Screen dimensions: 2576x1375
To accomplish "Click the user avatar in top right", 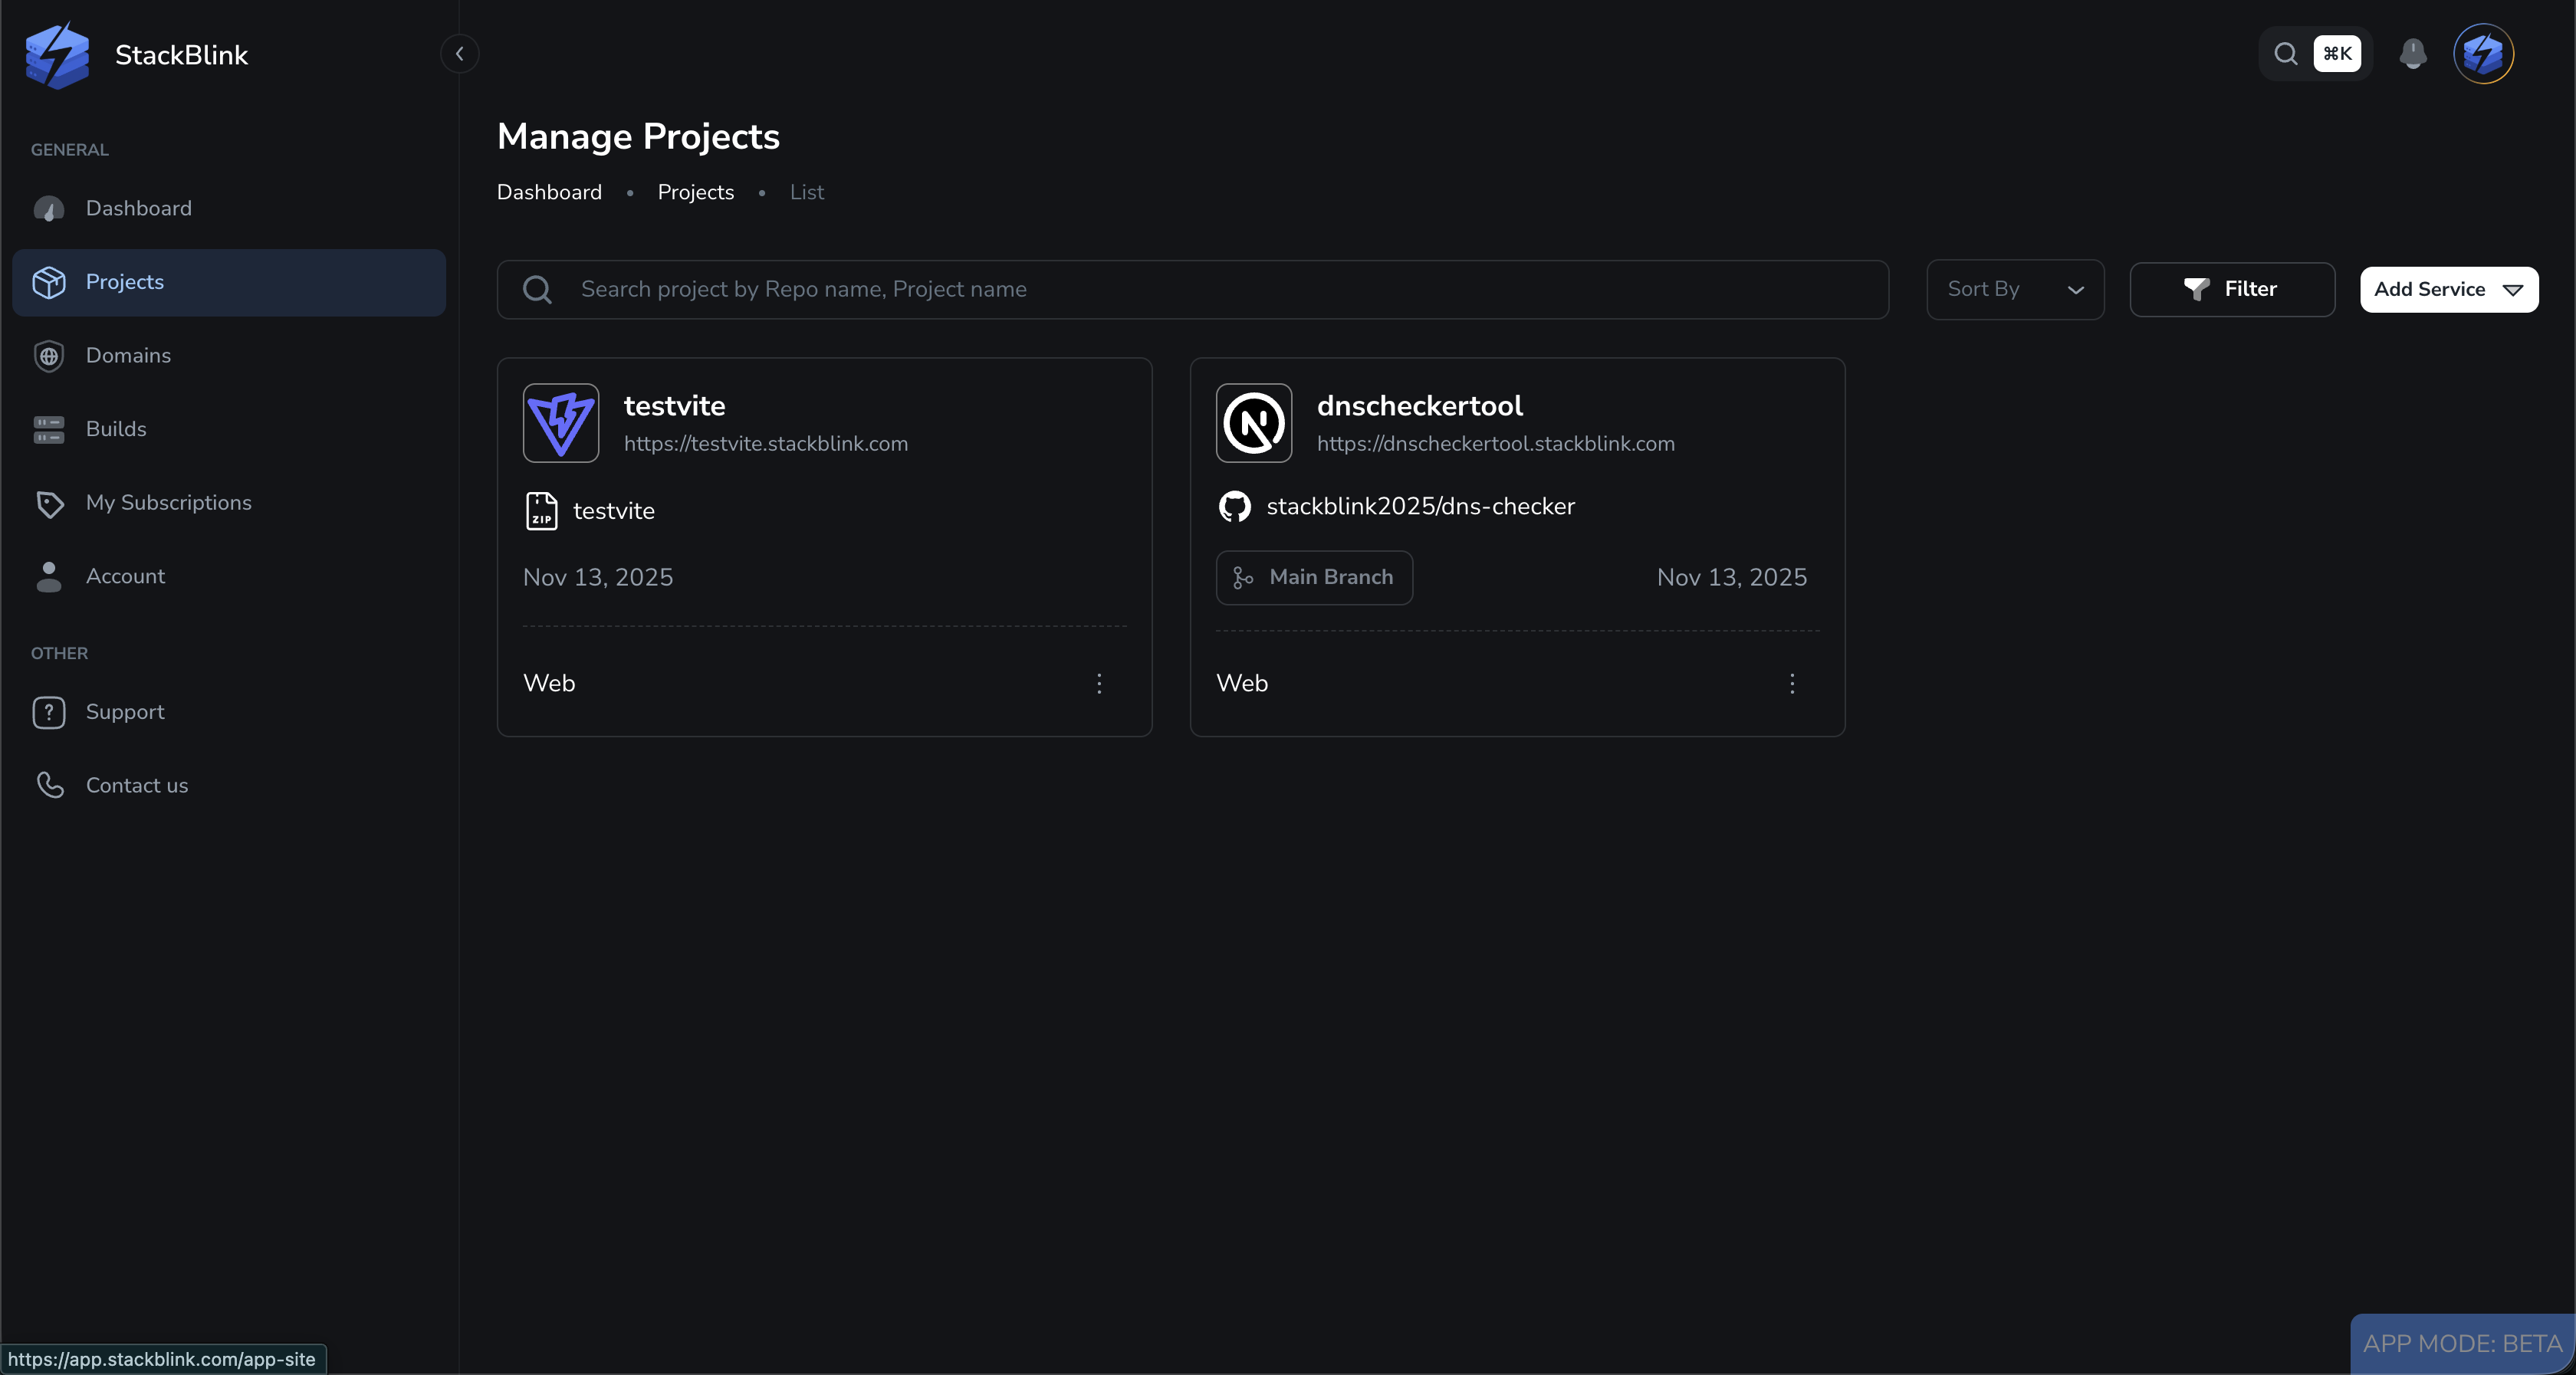I will [2485, 54].
